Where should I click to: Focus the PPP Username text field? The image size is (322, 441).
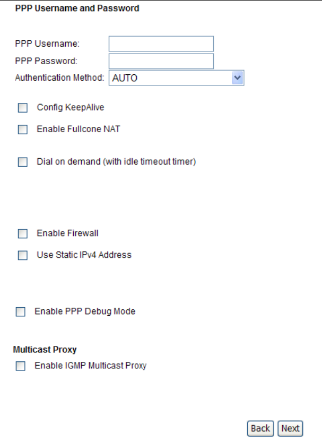[x=161, y=44]
